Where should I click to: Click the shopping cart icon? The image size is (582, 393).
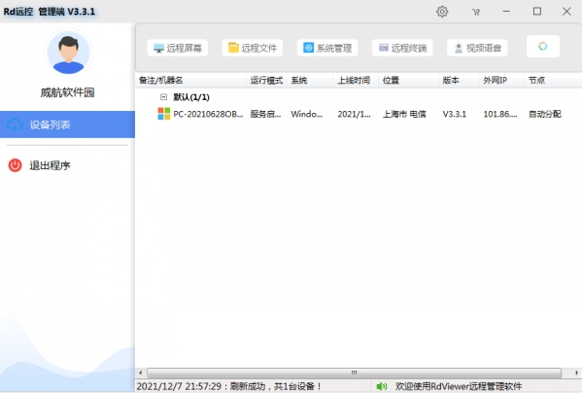point(476,13)
